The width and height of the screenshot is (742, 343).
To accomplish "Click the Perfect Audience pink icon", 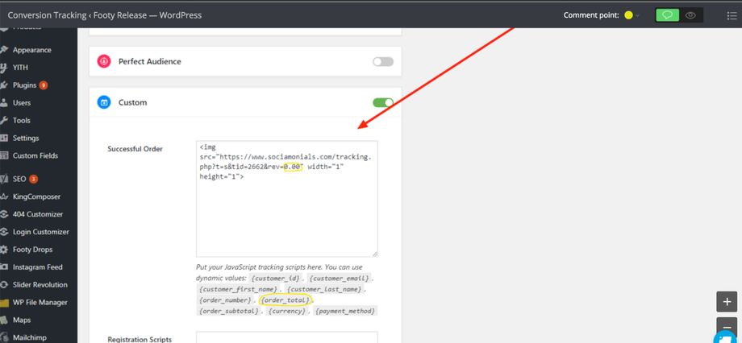I will pyautogui.click(x=103, y=61).
